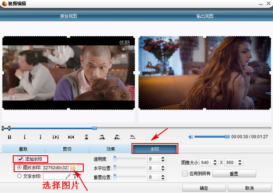Screen dimensions: 273x193
Task: Increase the 透明度 value with the up arrow
Action: [x=163, y=158]
